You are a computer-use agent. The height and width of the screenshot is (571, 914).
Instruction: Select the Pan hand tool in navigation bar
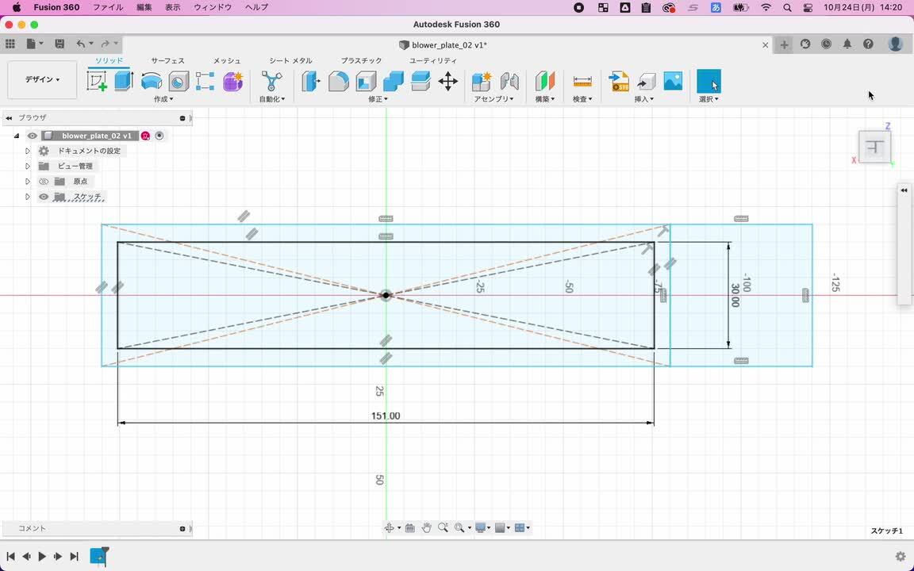[427, 528]
